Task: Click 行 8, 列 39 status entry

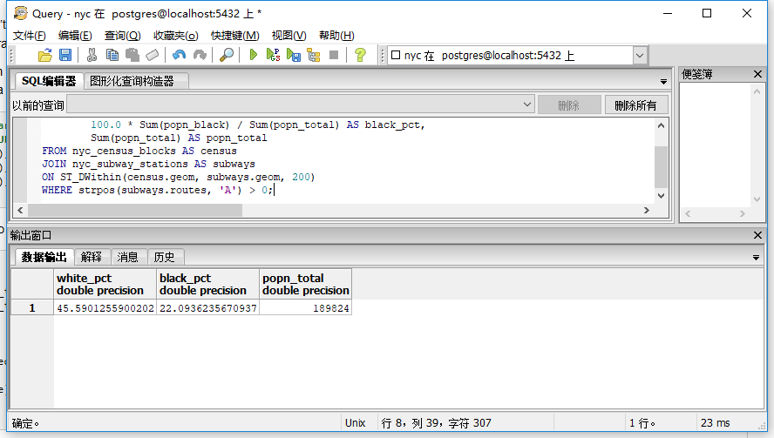Action: click(437, 422)
